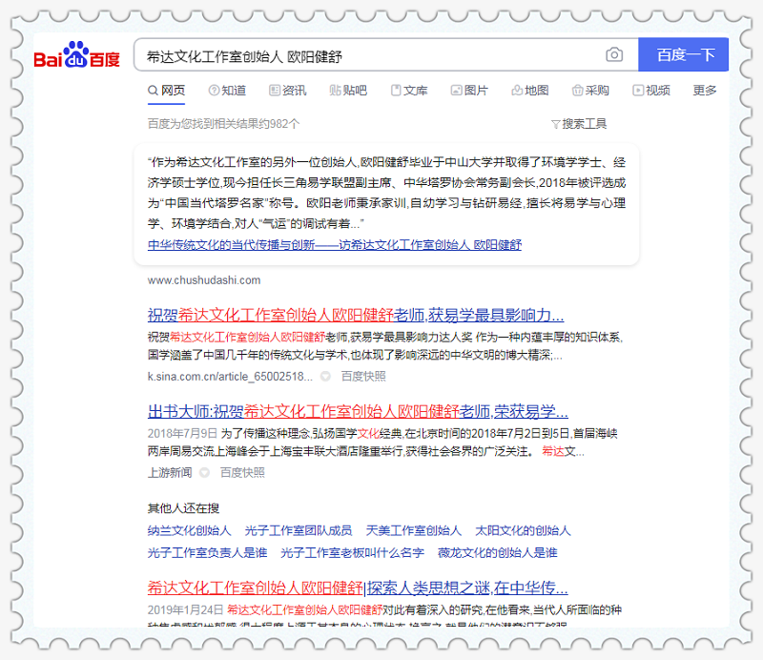
Task: Open 百度快照 for 上游新闻 result
Action: [242, 472]
